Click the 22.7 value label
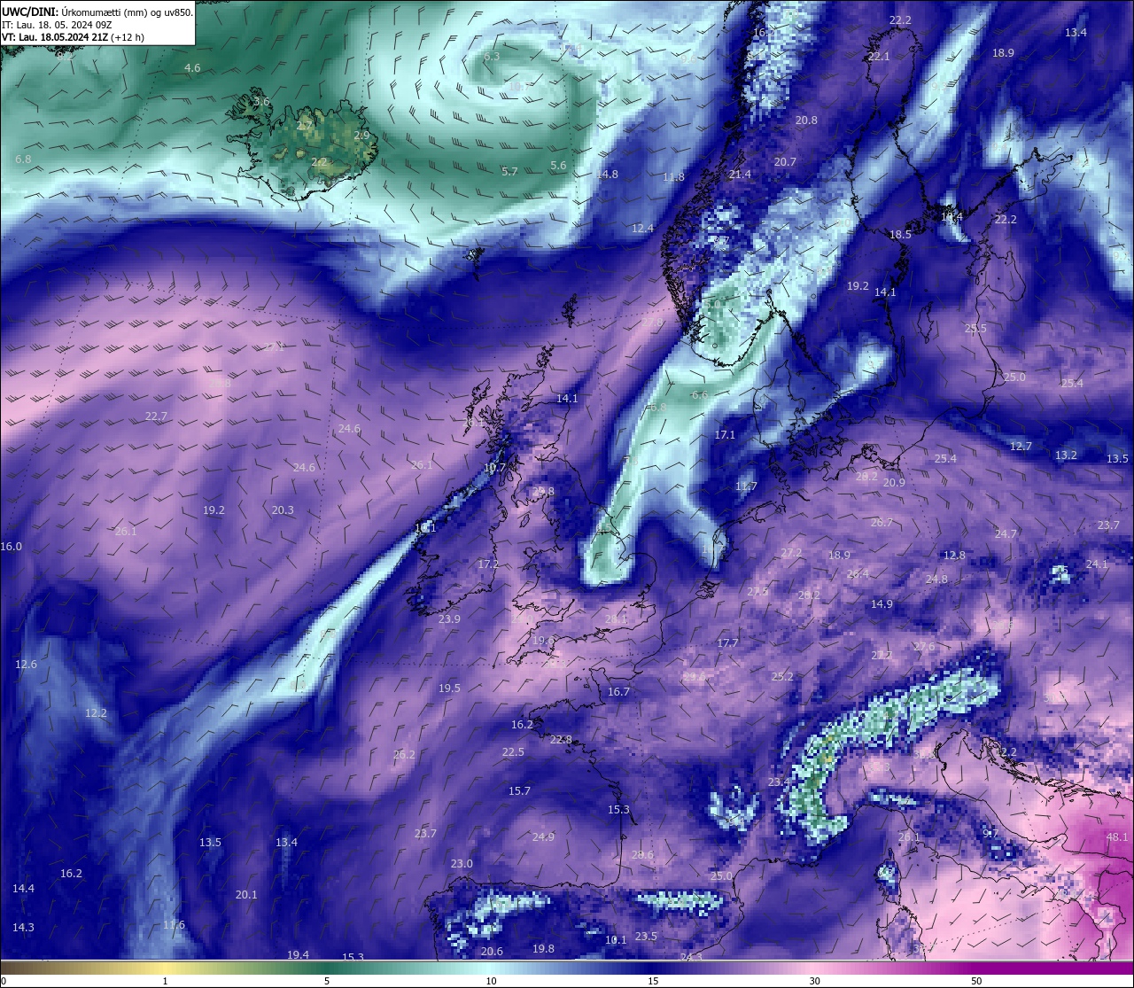Screen dimensions: 1134x988 [x=156, y=416]
